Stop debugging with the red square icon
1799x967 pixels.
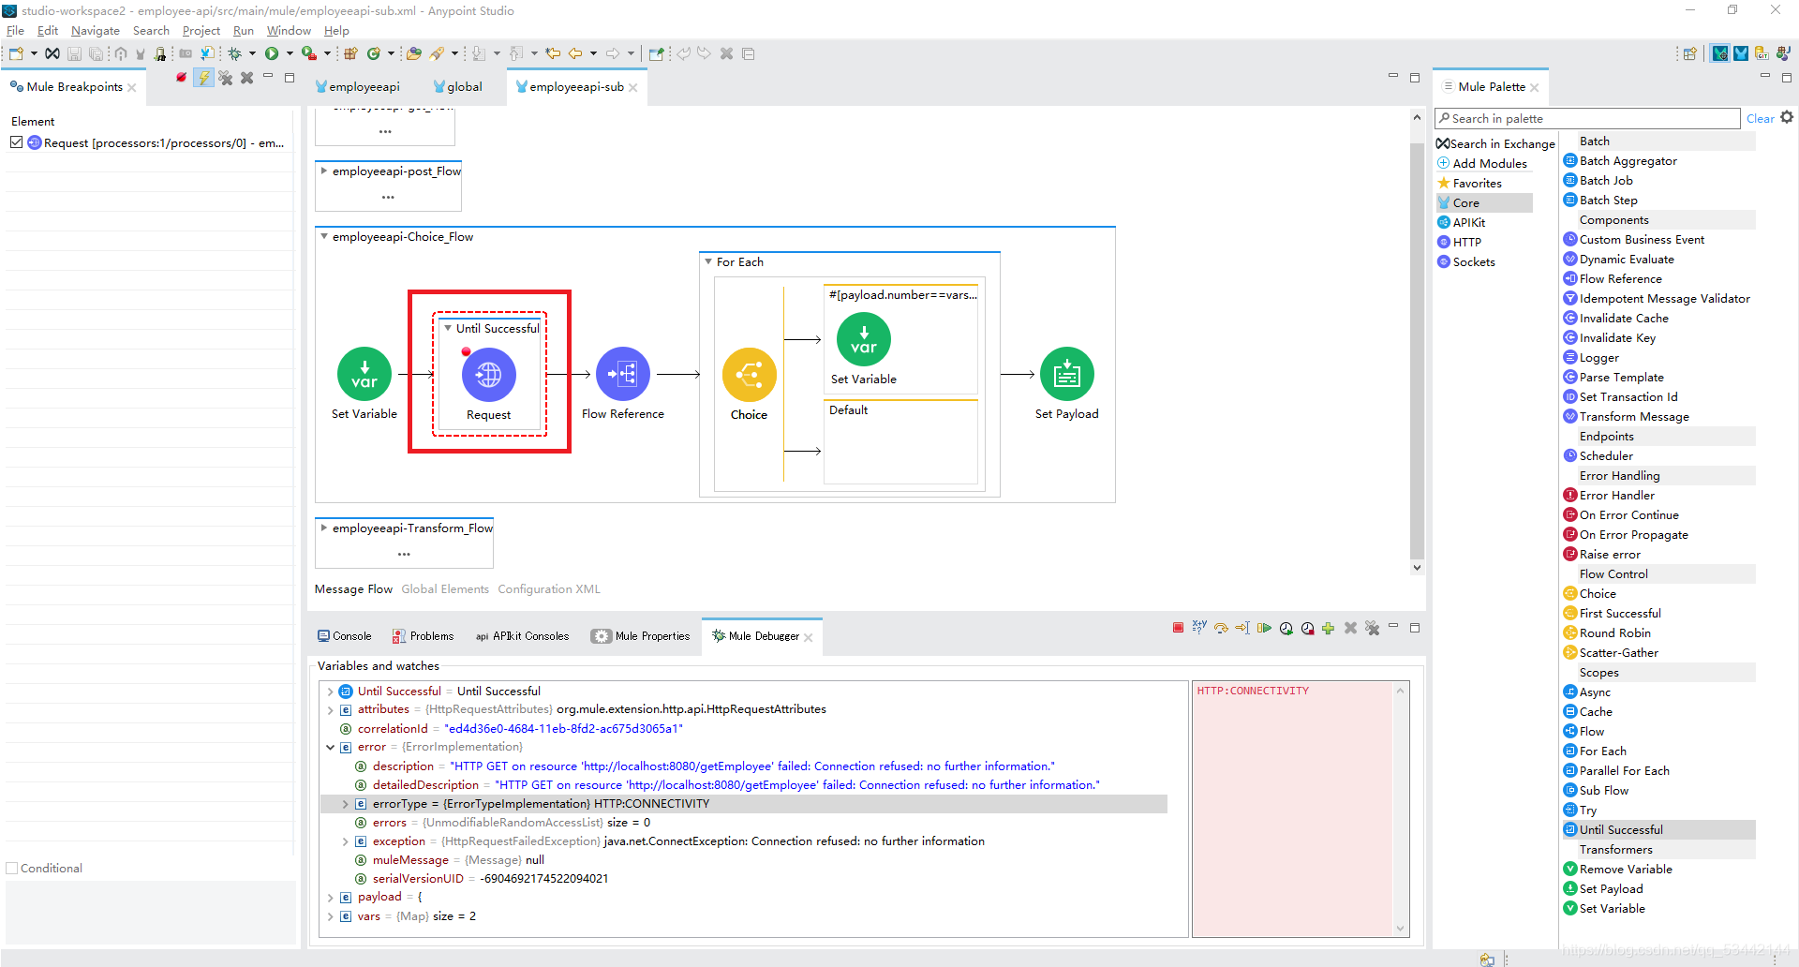(x=1178, y=628)
